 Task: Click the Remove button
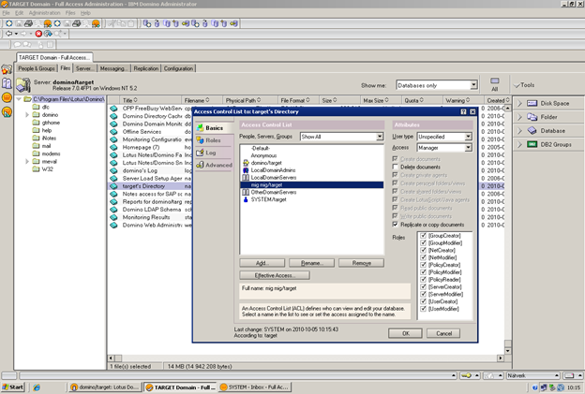click(x=361, y=263)
